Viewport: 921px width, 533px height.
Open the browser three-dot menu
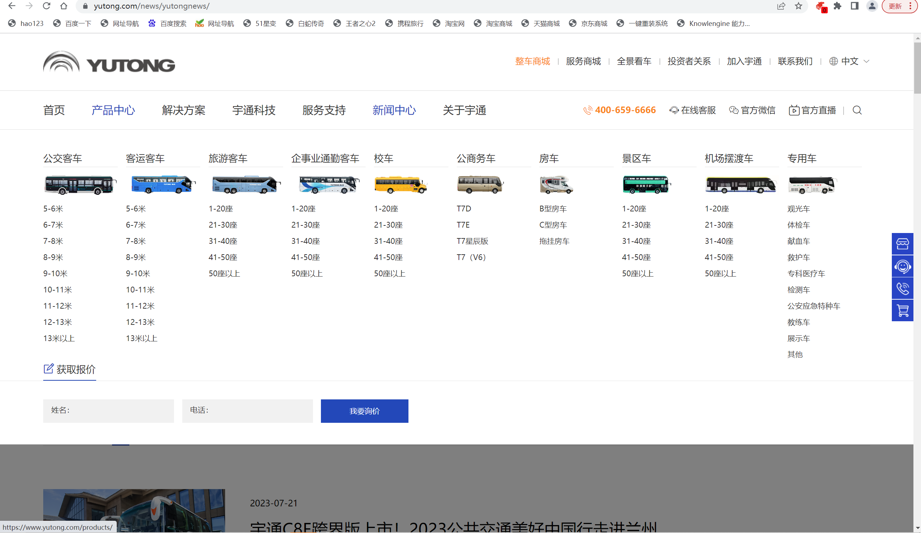[910, 6]
